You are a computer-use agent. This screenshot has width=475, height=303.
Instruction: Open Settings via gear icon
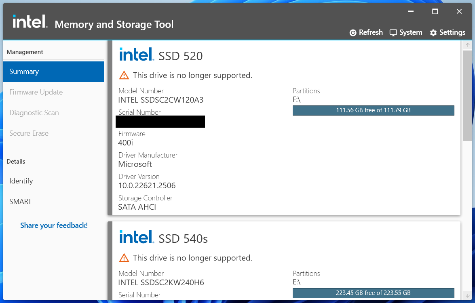[433, 33]
